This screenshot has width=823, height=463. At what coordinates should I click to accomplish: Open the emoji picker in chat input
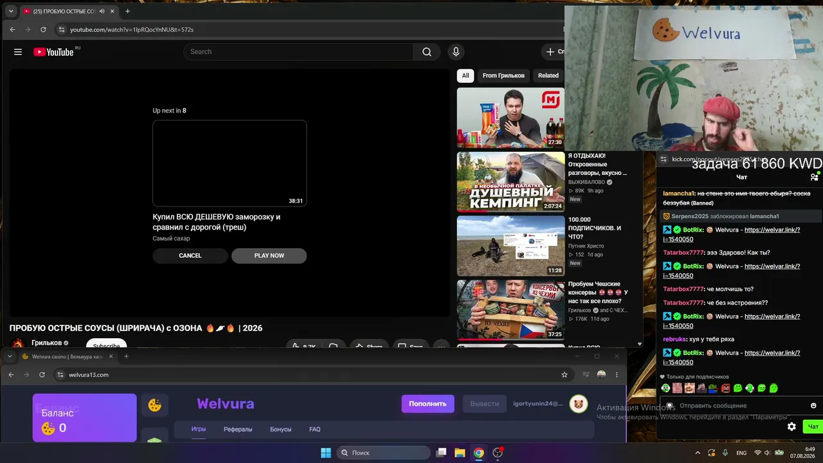813,406
